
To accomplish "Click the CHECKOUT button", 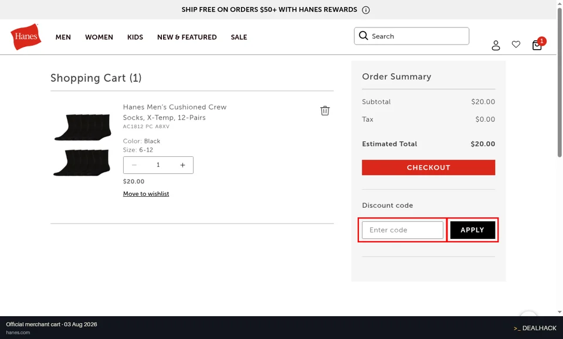I will (428, 167).
